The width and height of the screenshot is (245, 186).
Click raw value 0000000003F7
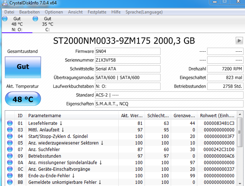click(x=219, y=136)
